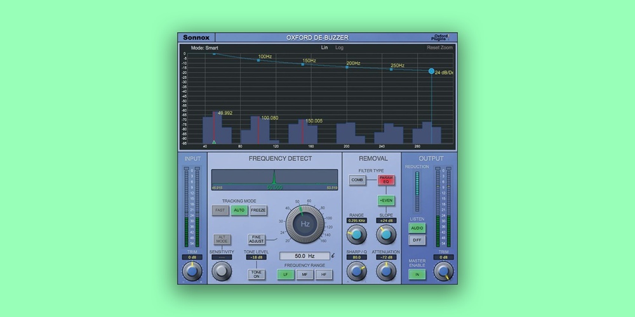Image resolution: width=635 pixels, height=317 pixels.
Task: Switch the graph to Log scale
Action: (x=339, y=48)
